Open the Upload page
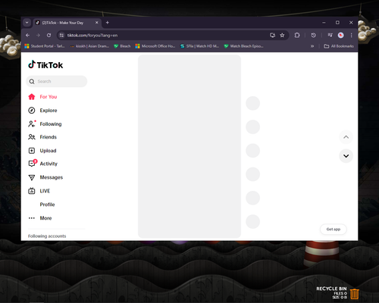This screenshot has width=379, height=303. (x=42, y=151)
